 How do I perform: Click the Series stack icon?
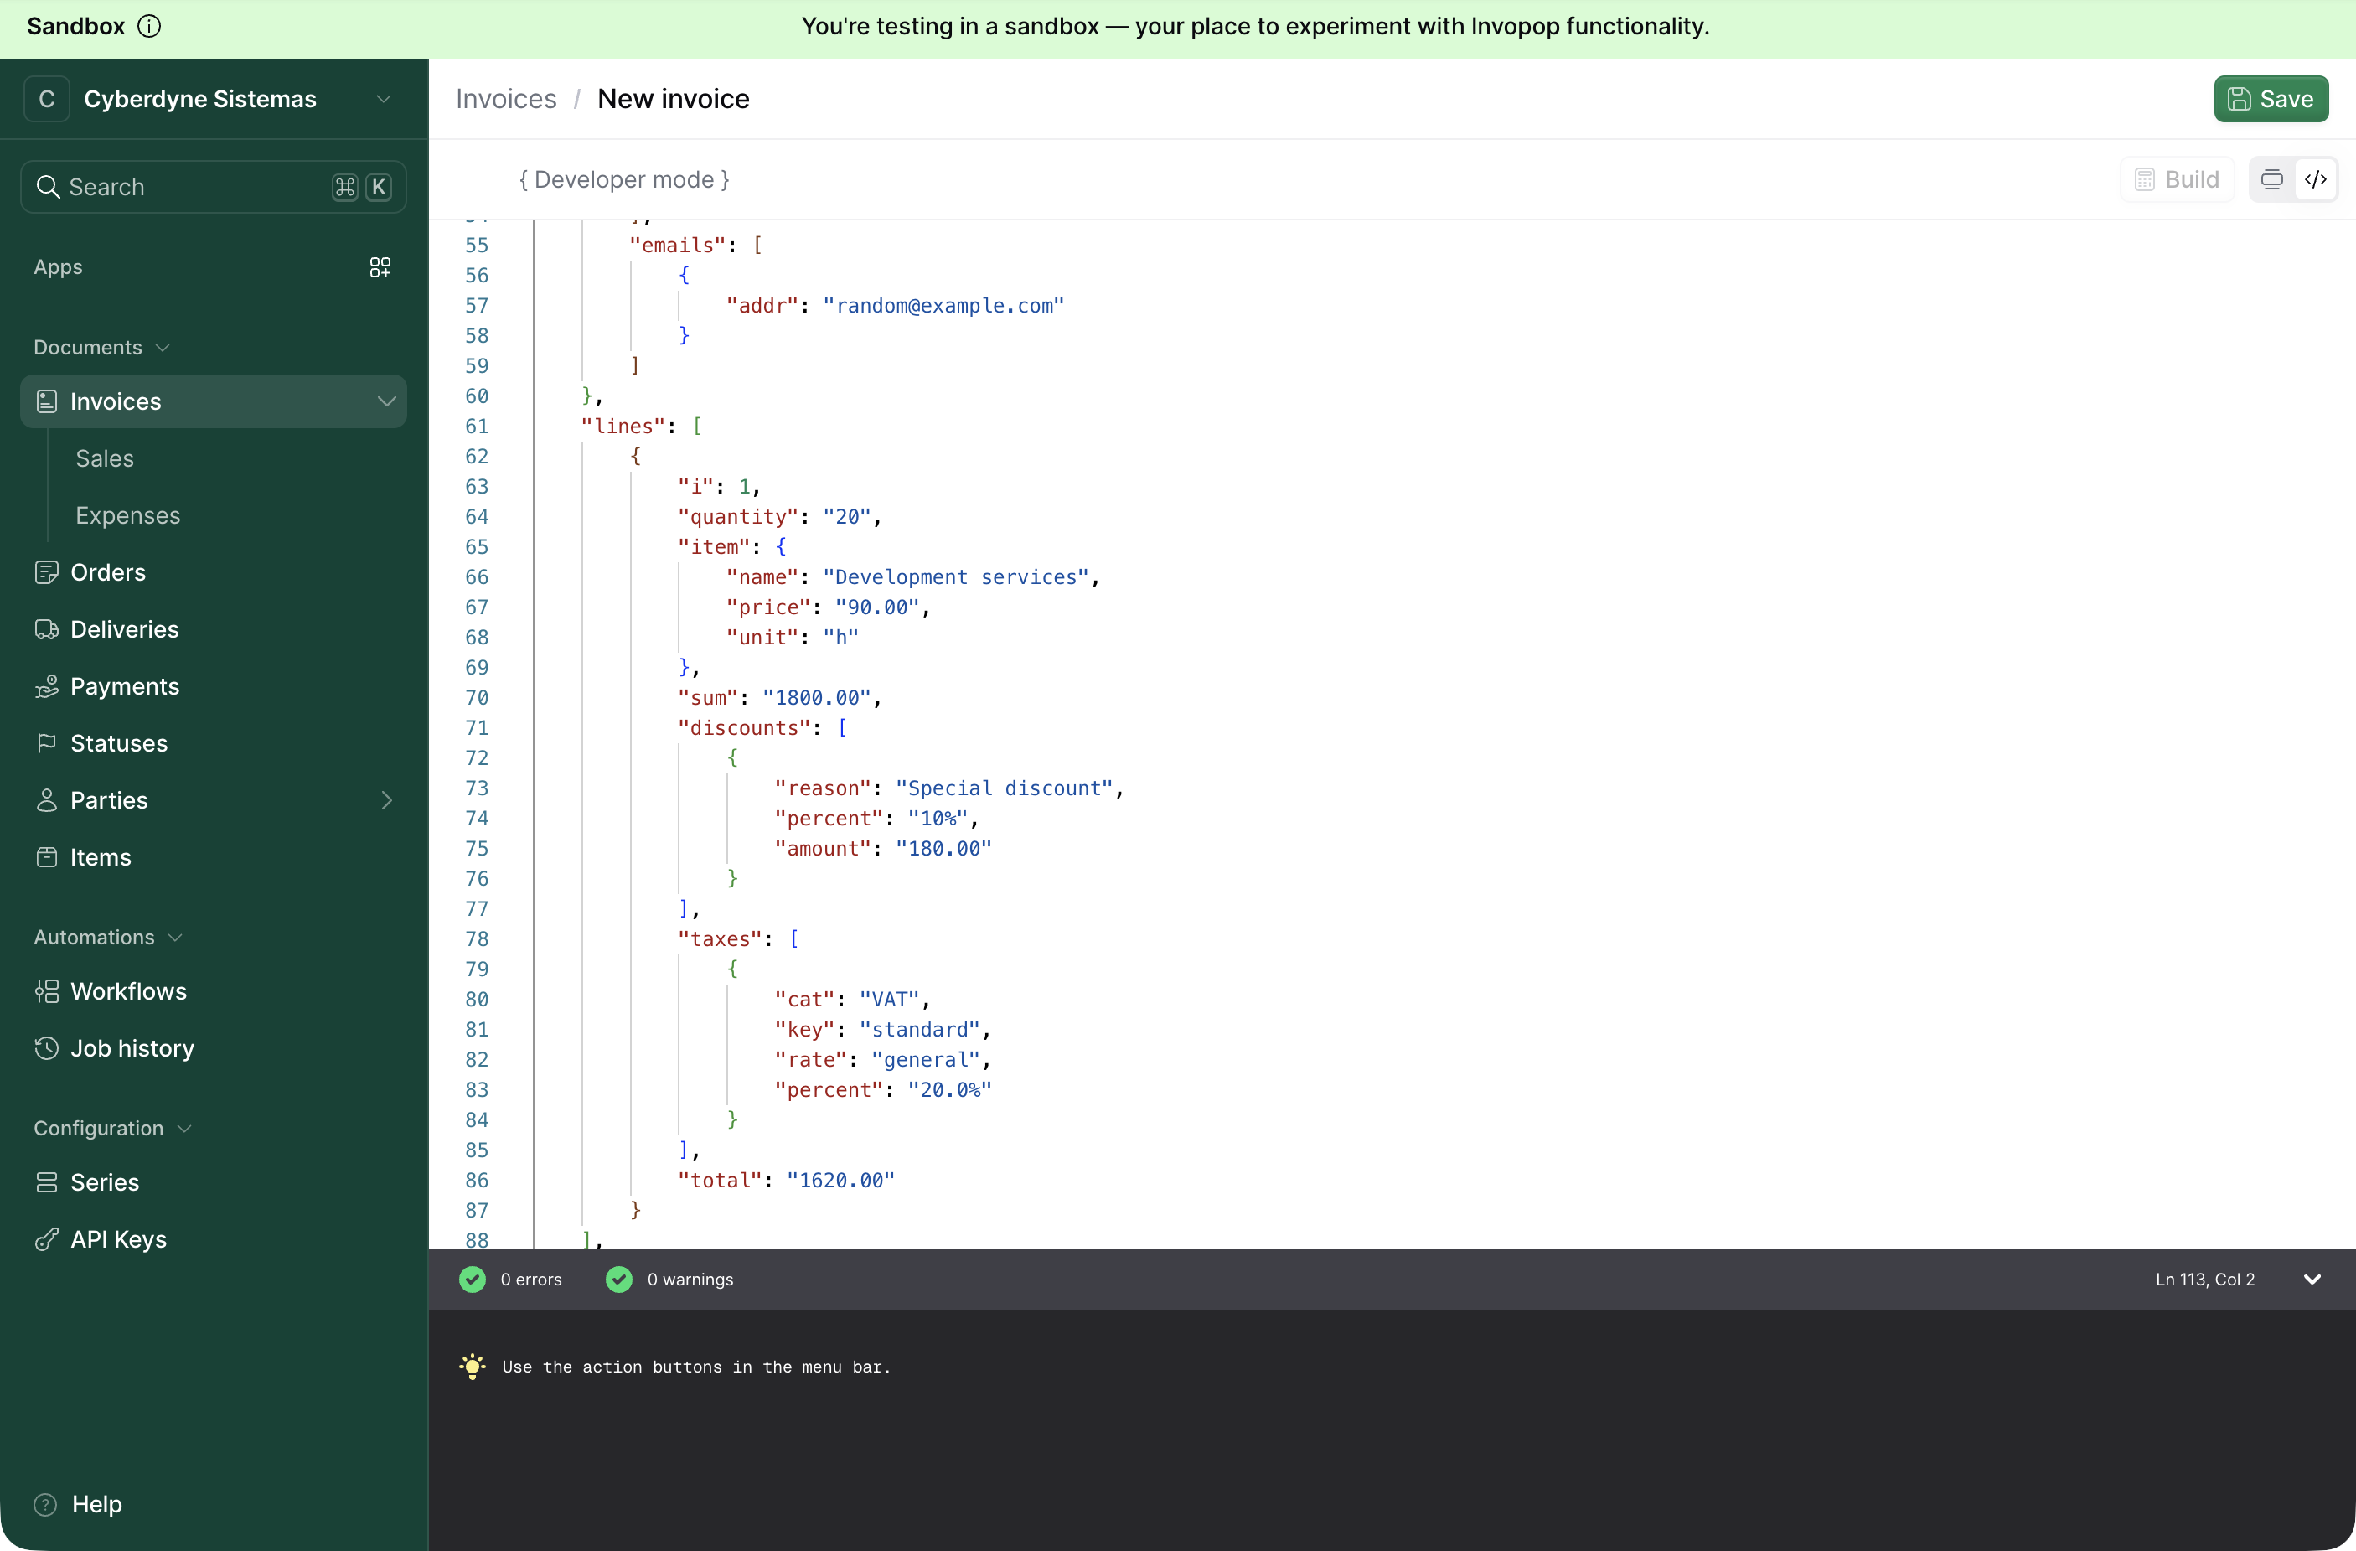[47, 1183]
